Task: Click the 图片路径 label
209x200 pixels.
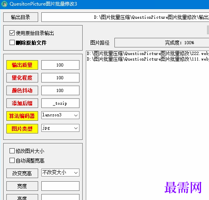Action: (x=100, y=43)
